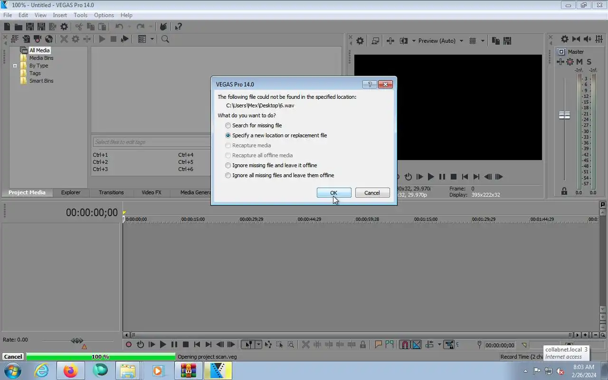Click the Cut scissors icon

coord(79,27)
